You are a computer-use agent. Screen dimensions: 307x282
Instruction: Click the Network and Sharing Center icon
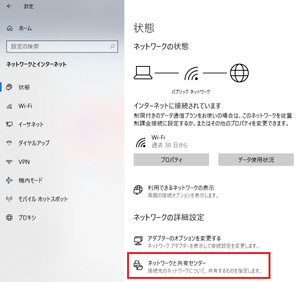138,265
